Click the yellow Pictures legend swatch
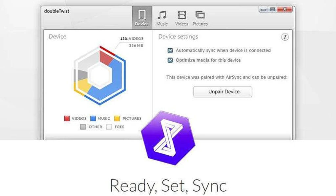Viewport: 336px width, 196px height. tap(117, 118)
